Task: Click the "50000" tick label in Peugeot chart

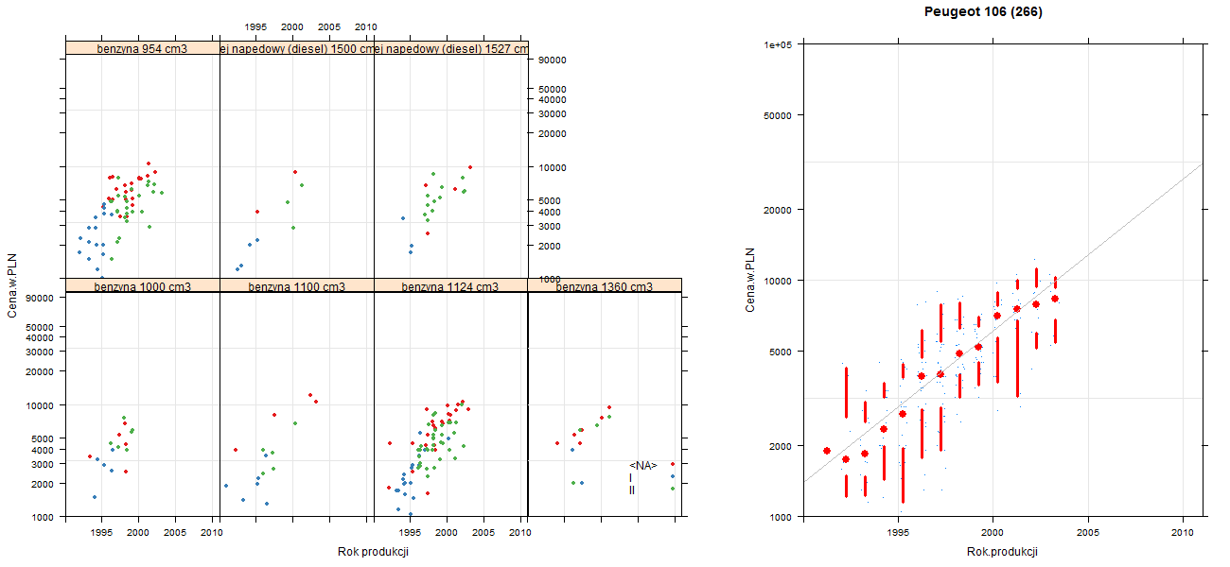Action: [x=778, y=115]
